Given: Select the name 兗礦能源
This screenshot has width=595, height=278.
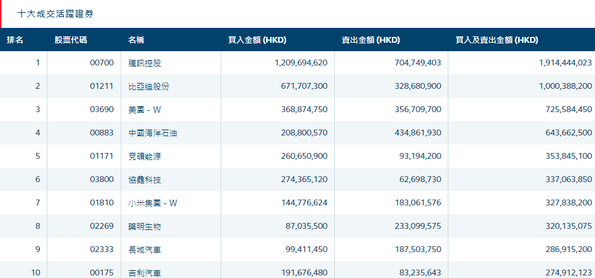Looking at the screenshot, I should pyautogui.click(x=145, y=156).
